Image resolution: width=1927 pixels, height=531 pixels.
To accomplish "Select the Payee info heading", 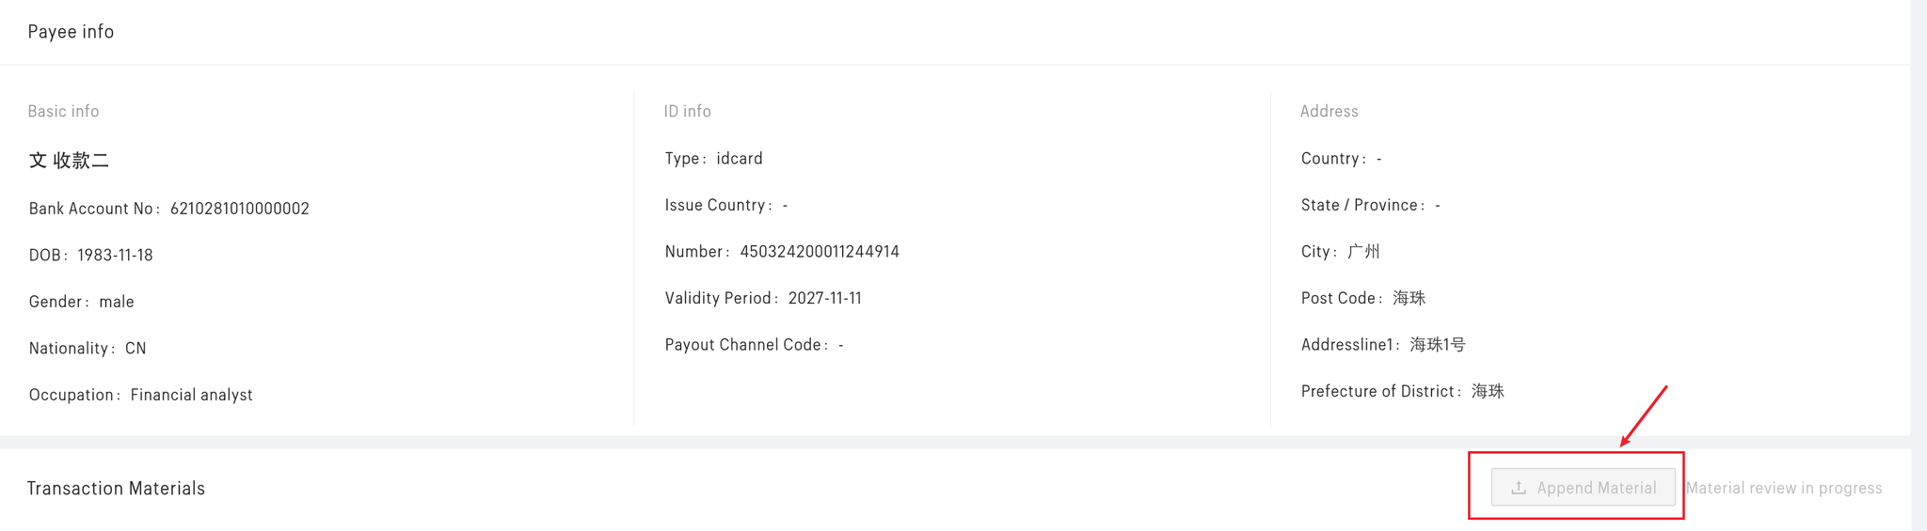I will tap(71, 32).
